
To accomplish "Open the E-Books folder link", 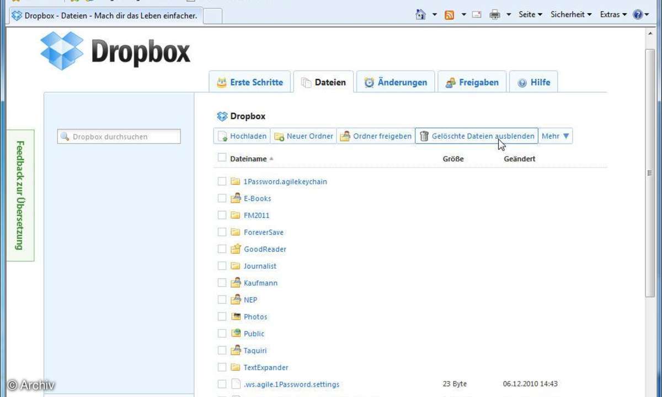I will point(258,198).
